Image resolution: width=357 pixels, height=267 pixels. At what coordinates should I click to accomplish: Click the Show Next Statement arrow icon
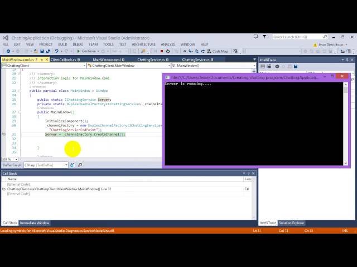[x=185, y=51]
